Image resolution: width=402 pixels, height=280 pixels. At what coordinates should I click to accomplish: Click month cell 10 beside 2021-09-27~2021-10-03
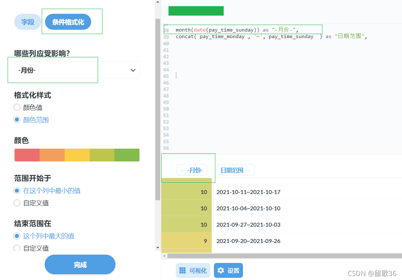point(186,225)
